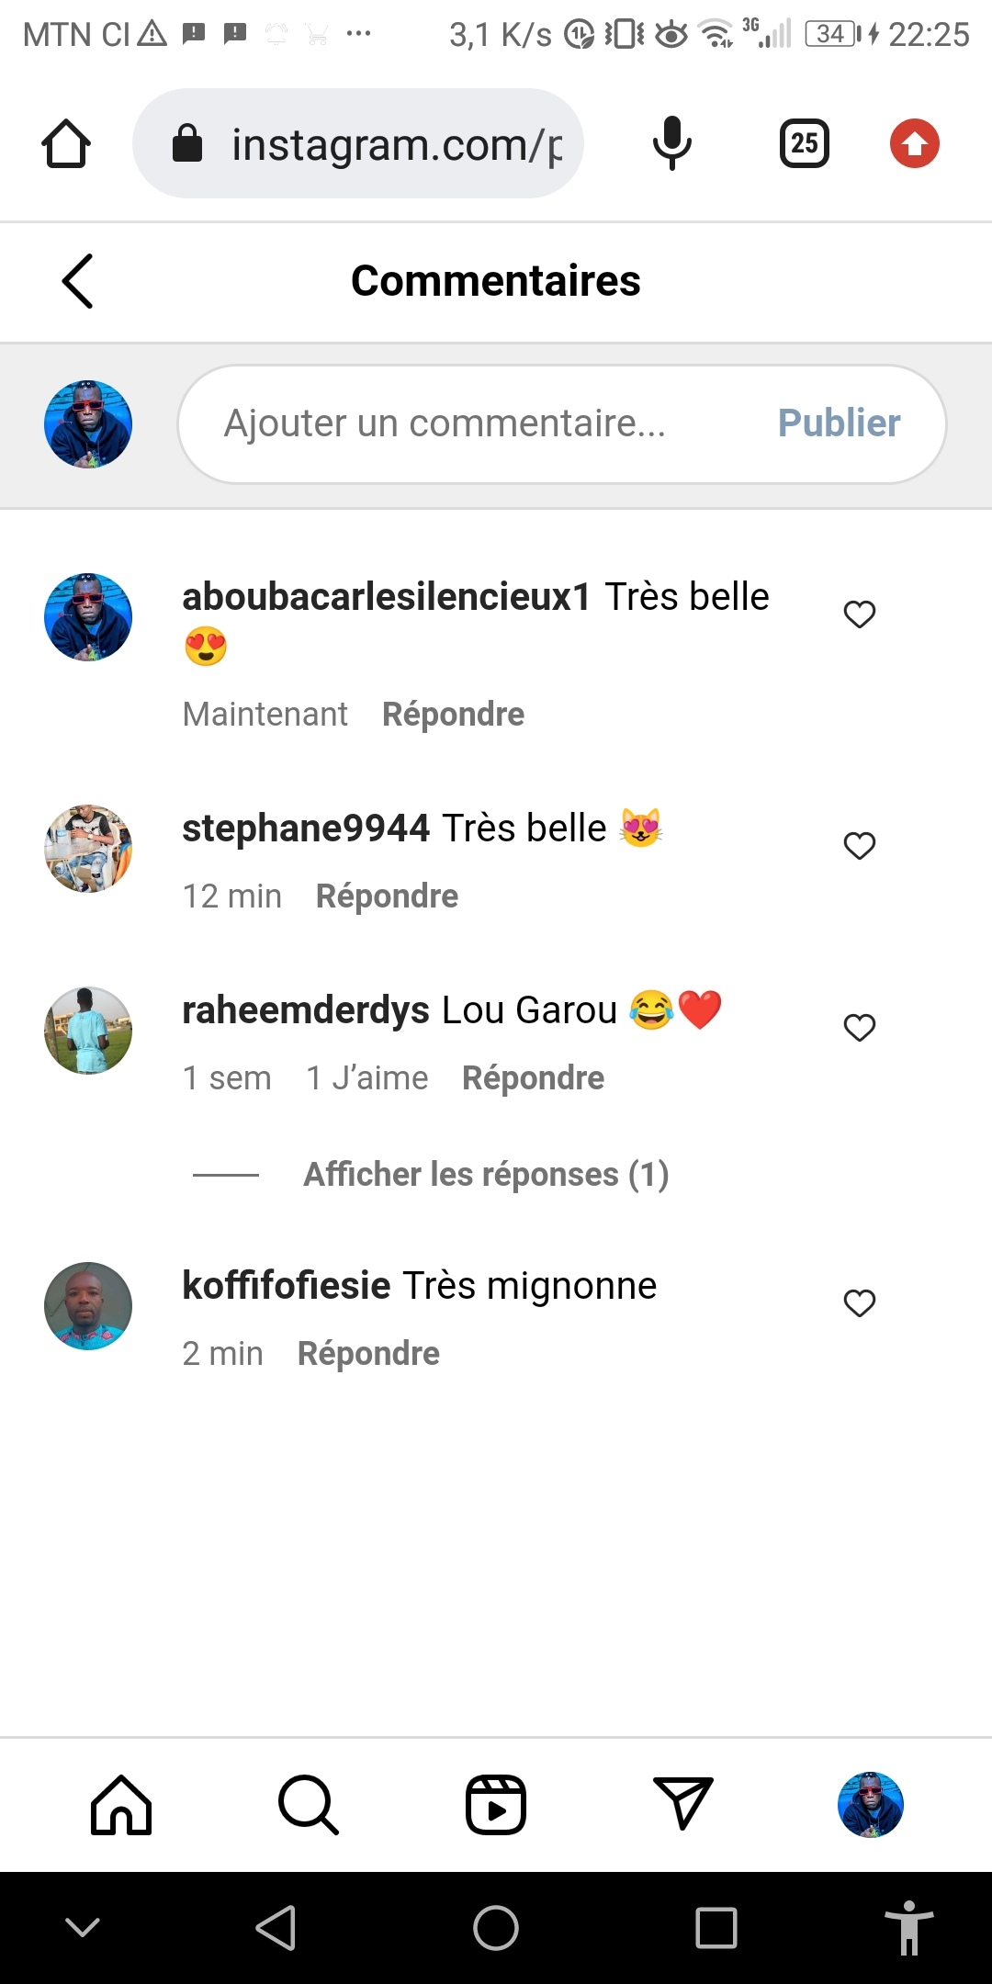This screenshot has width=992, height=1984.
Task: Like stephane9944's comment
Action: point(860,845)
